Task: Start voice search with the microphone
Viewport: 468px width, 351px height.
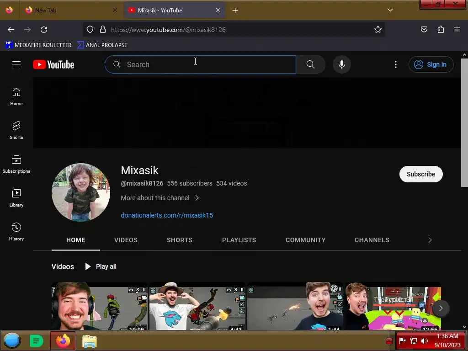Action: (342, 64)
